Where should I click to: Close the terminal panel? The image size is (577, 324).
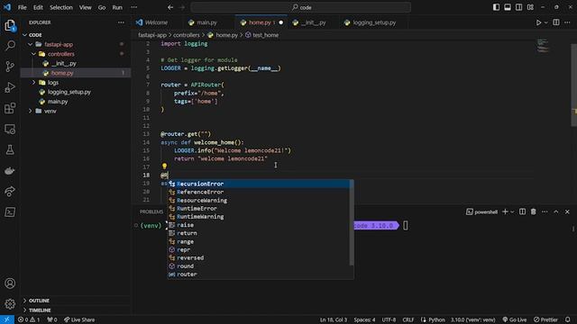(567, 211)
